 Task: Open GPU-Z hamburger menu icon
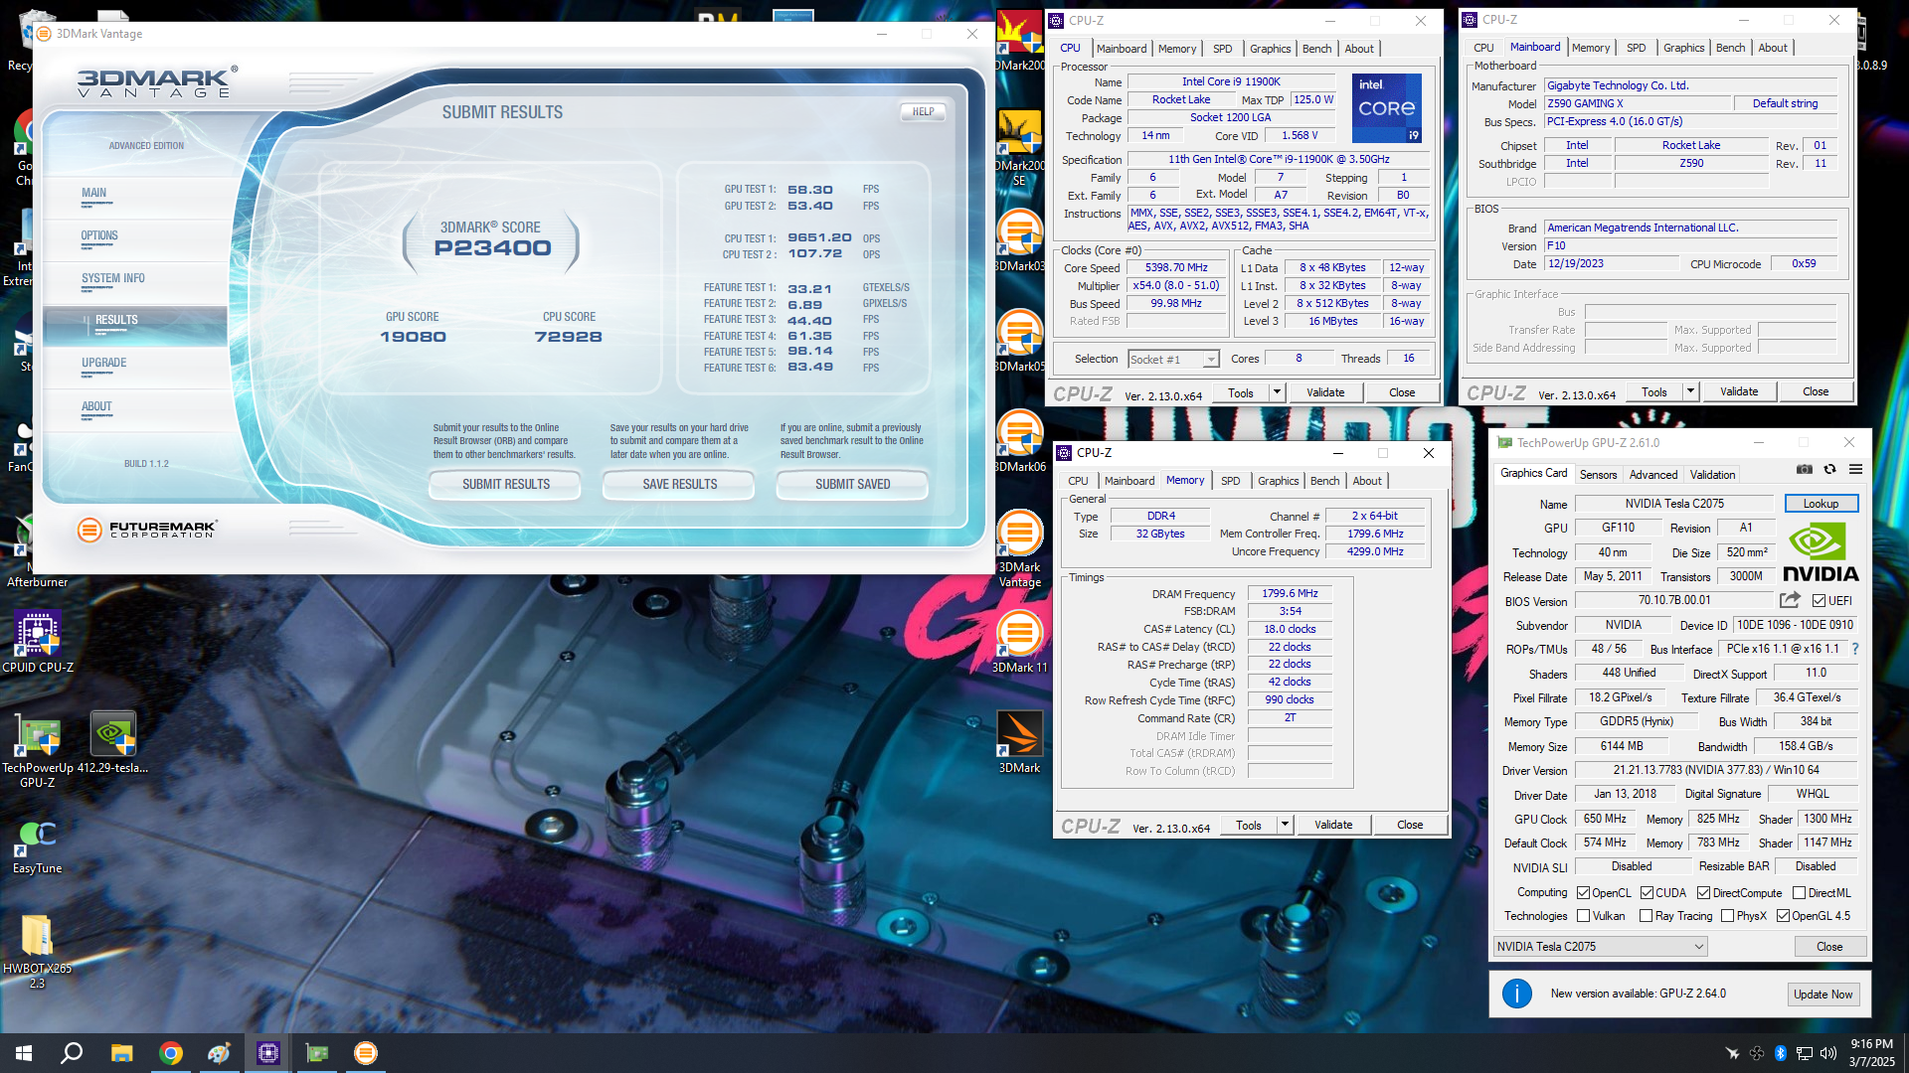[x=1855, y=469]
